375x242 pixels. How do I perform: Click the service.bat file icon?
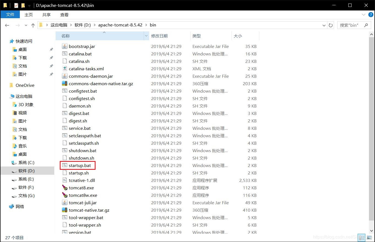65,128
